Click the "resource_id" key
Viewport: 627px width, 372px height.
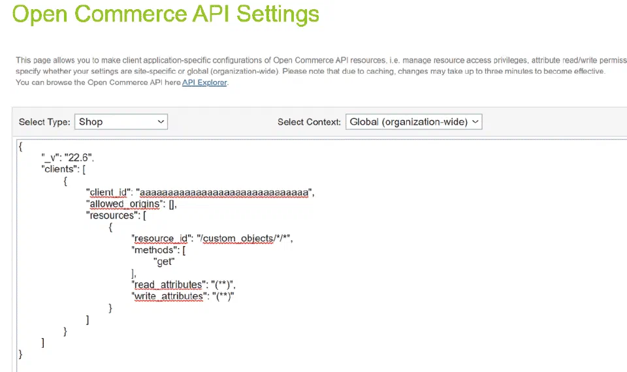click(162, 239)
